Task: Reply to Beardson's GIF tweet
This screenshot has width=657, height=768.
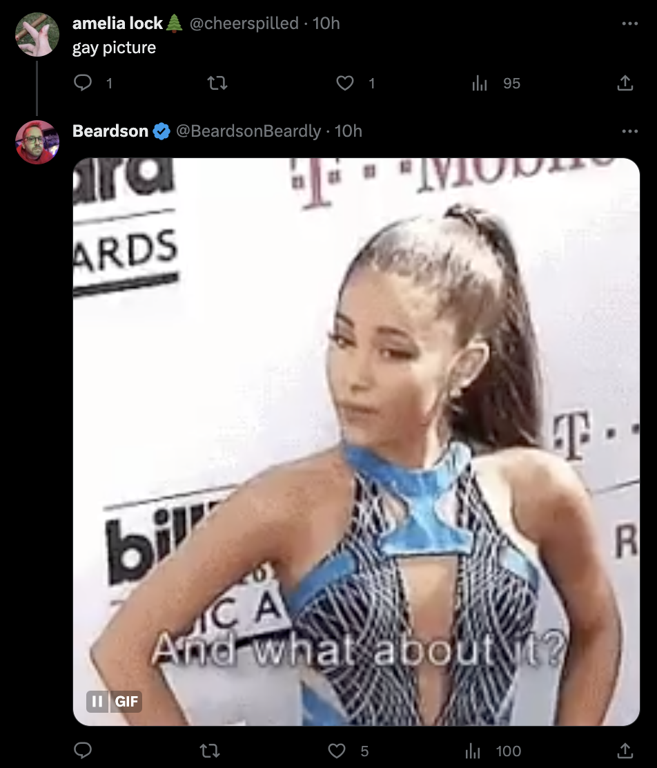Action: pos(83,750)
